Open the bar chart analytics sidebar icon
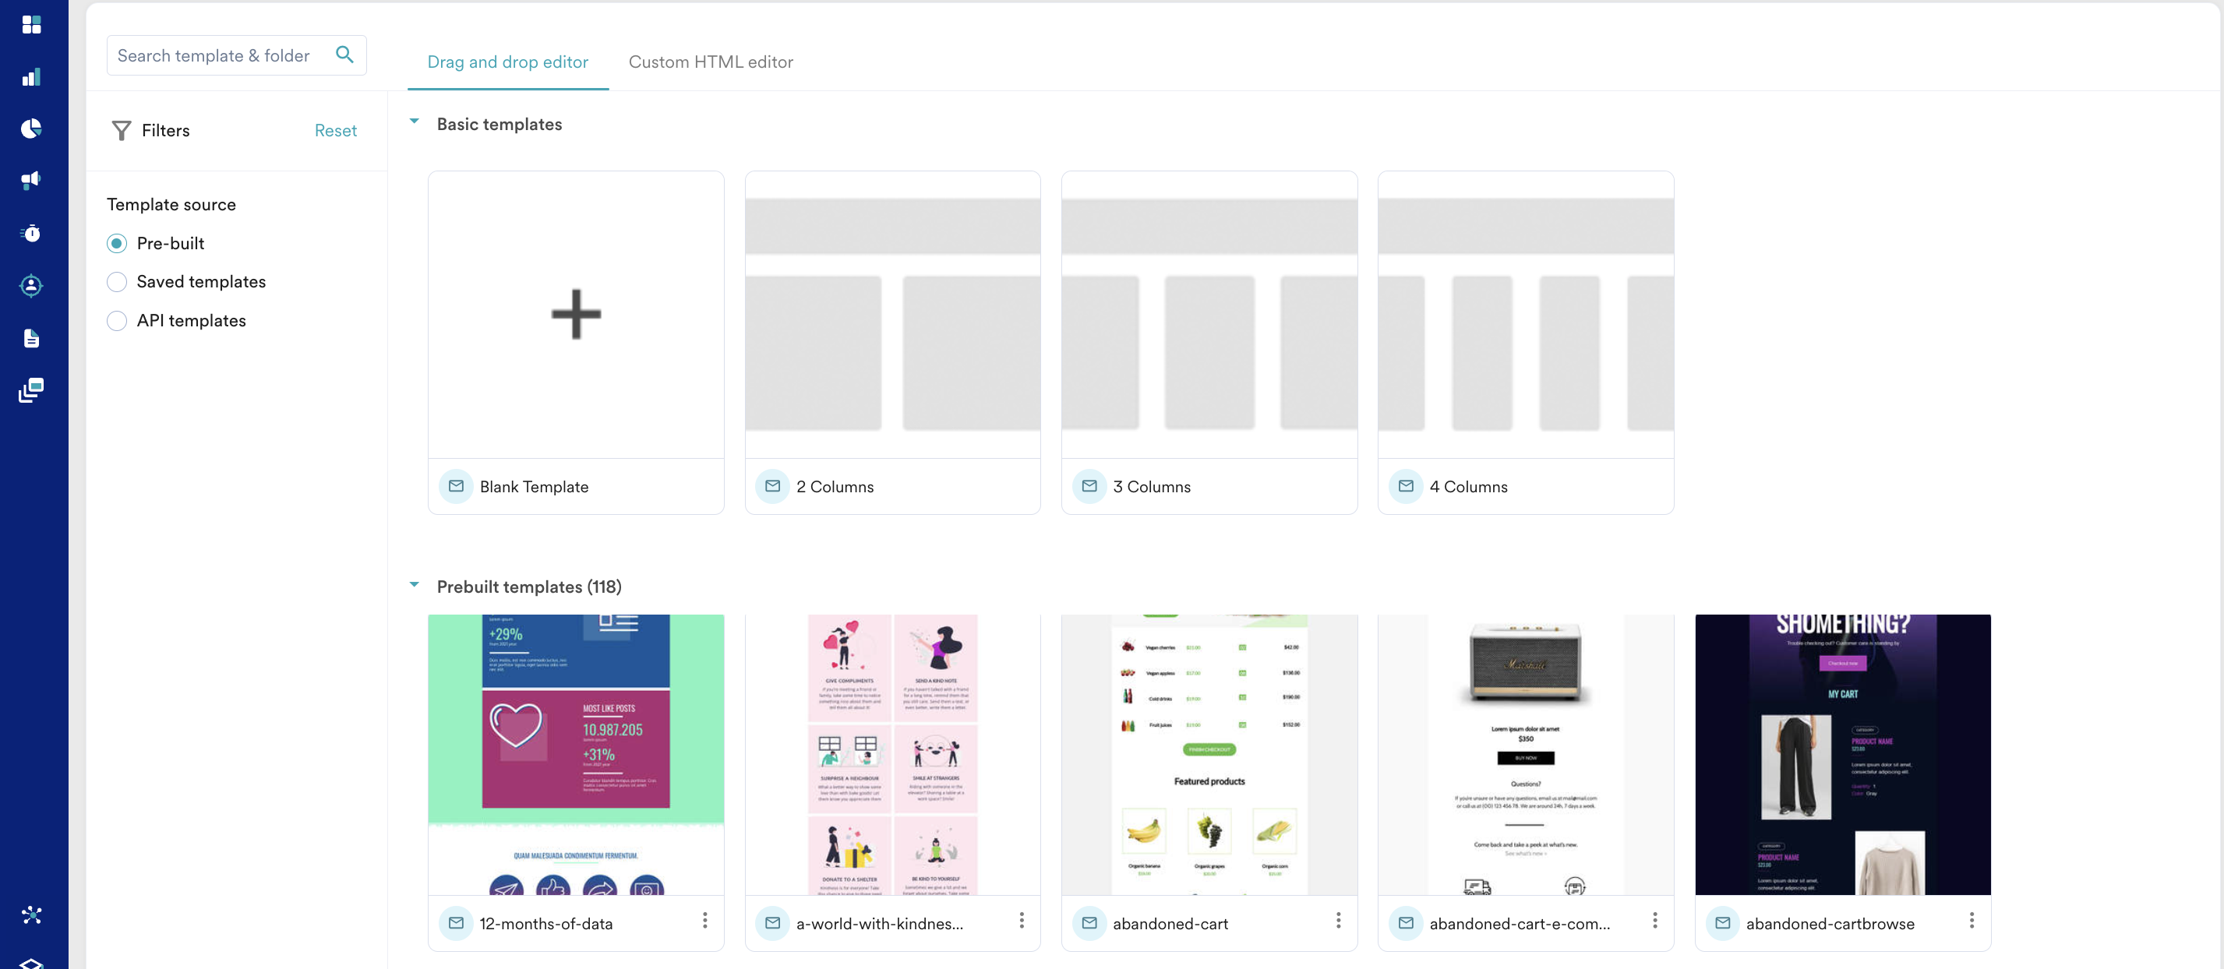Viewport: 2224px width, 969px height. (32, 77)
